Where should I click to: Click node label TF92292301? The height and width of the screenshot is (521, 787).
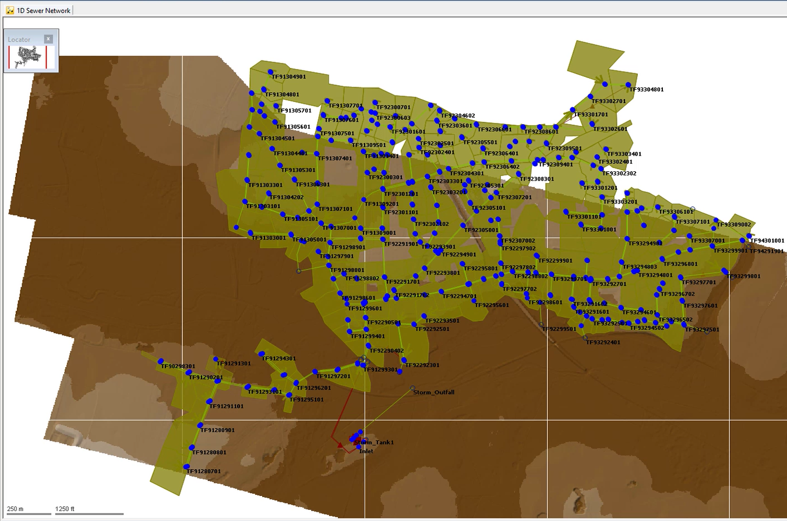422,365
